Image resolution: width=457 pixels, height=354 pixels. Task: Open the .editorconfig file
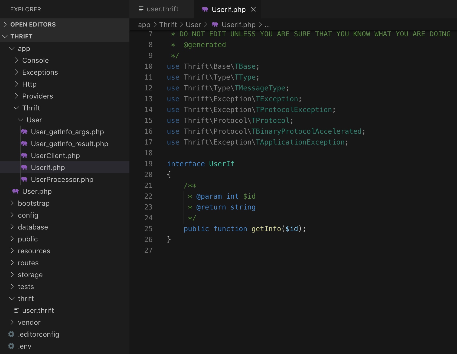(x=64, y=334)
